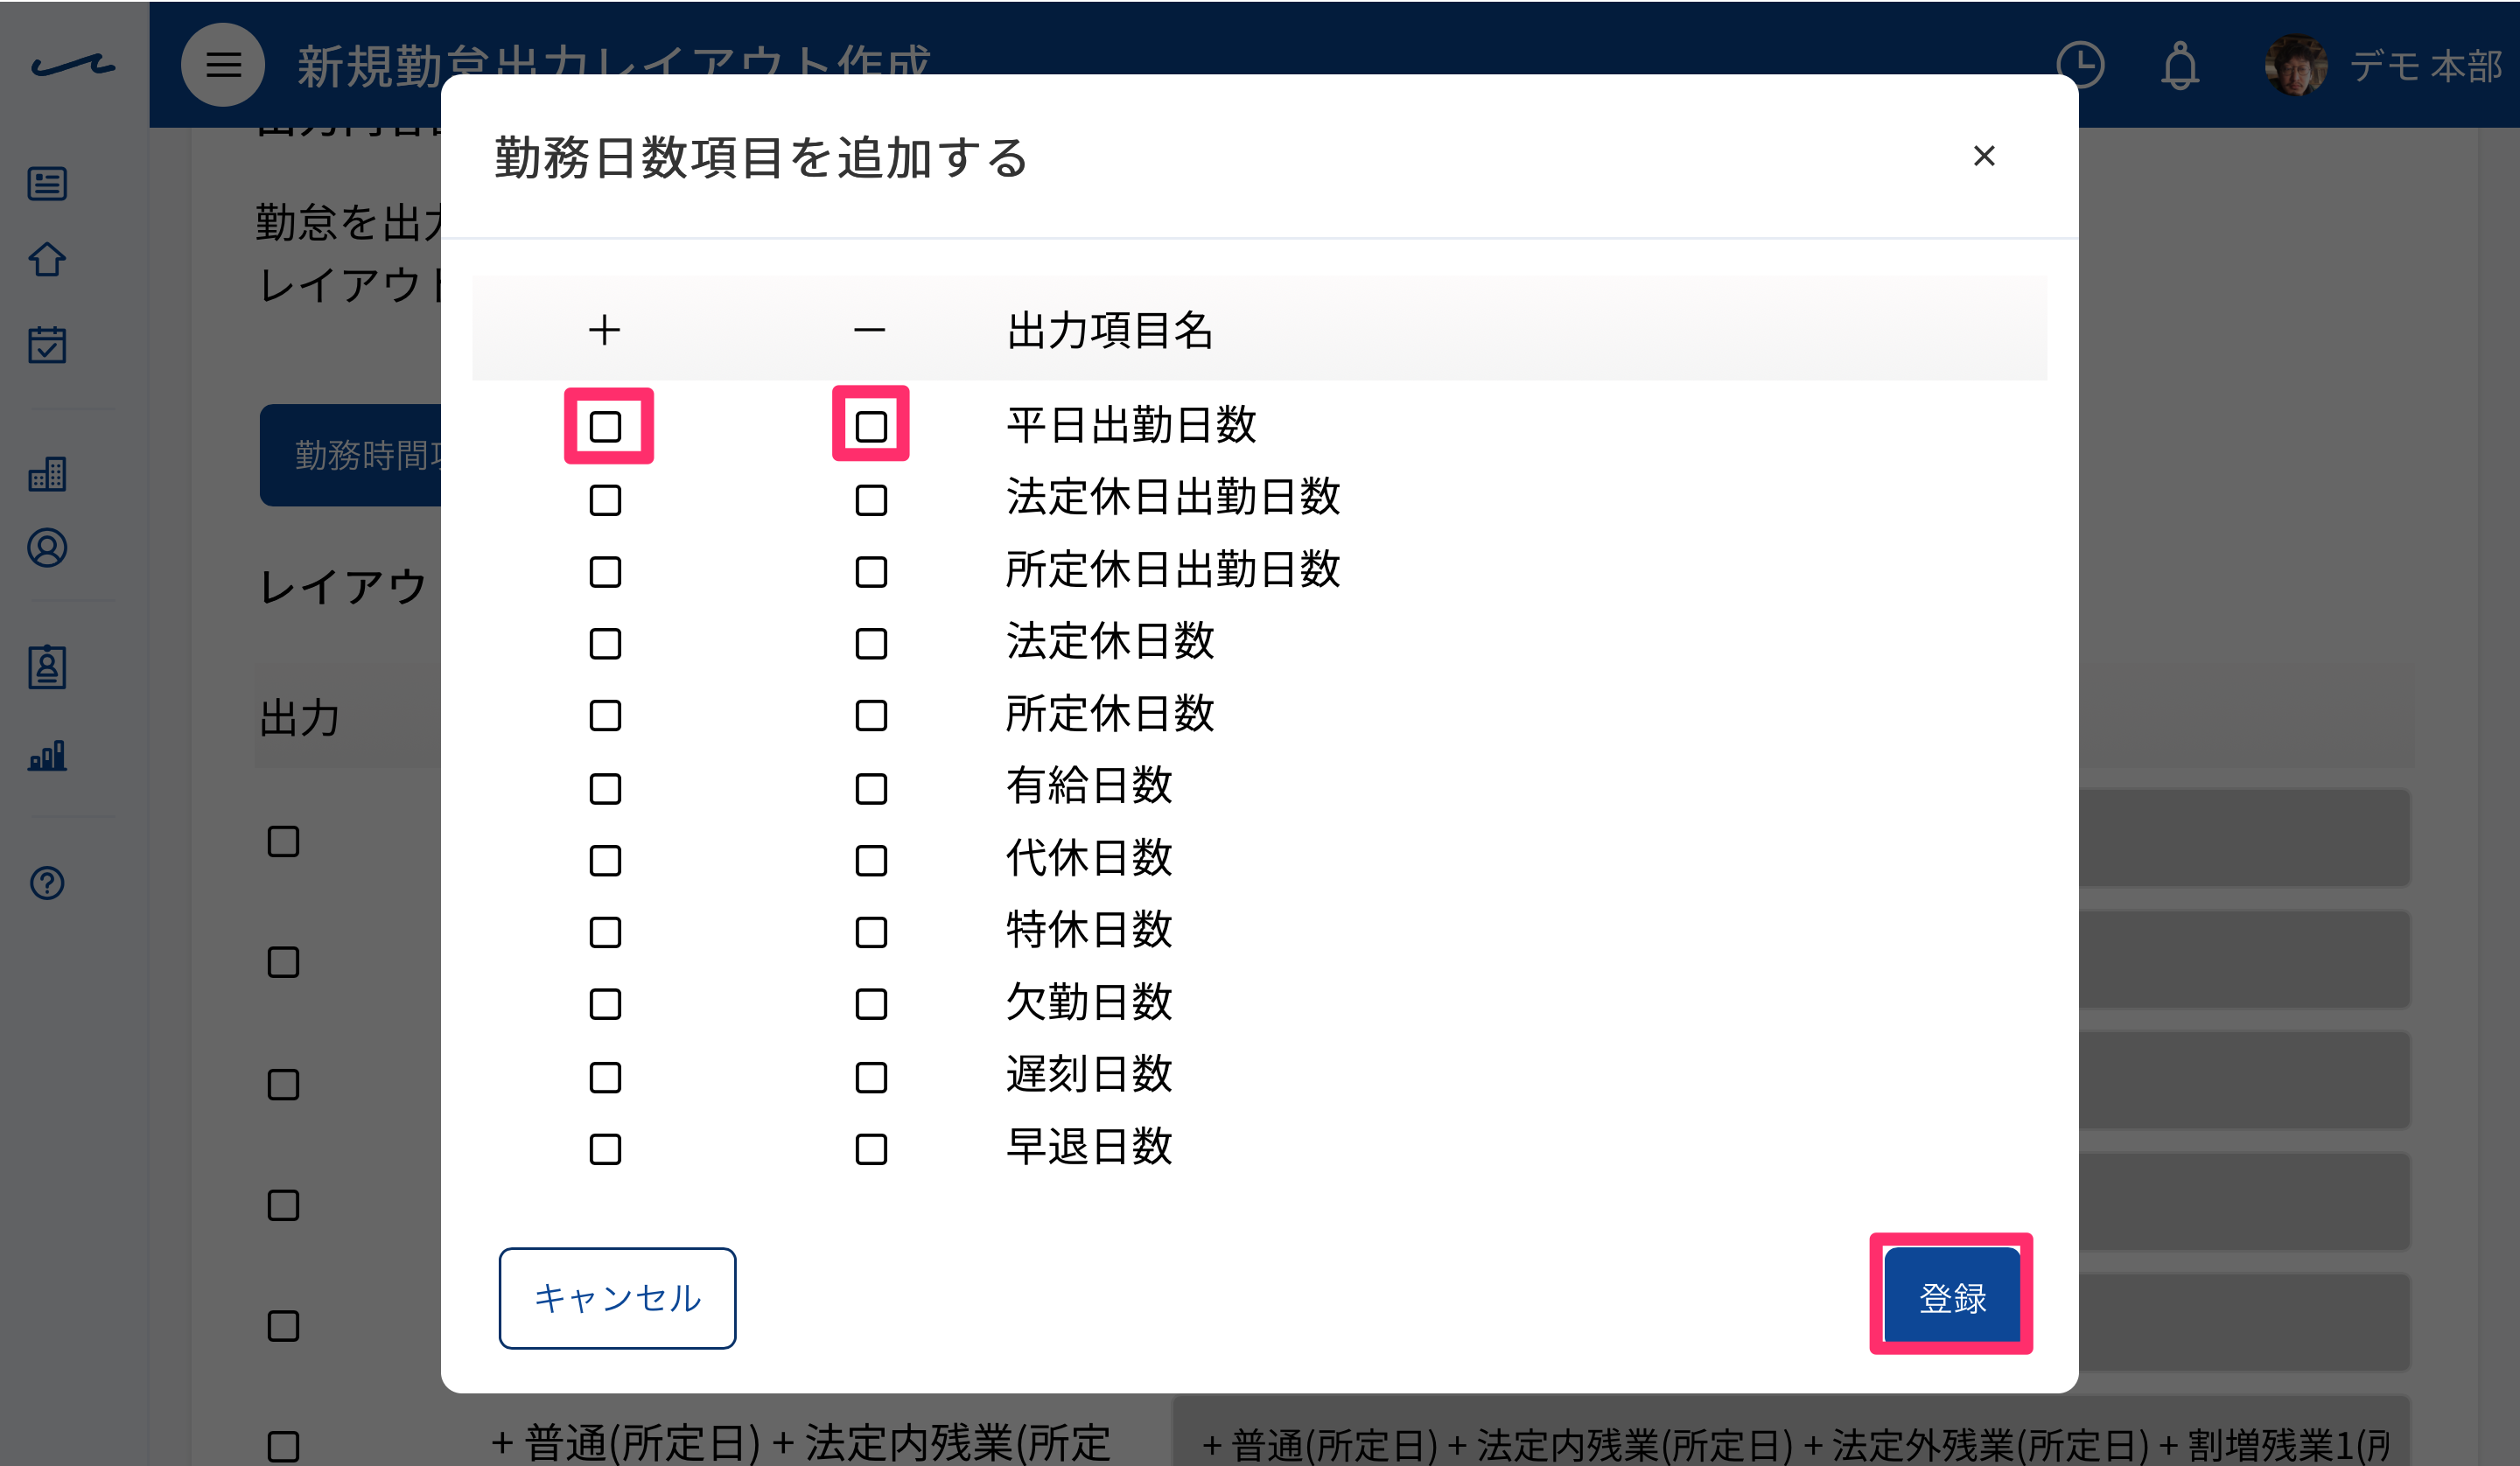2520x1466 pixels.
Task: Check plus box for 特休日数
Action: click(x=605, y=933)
